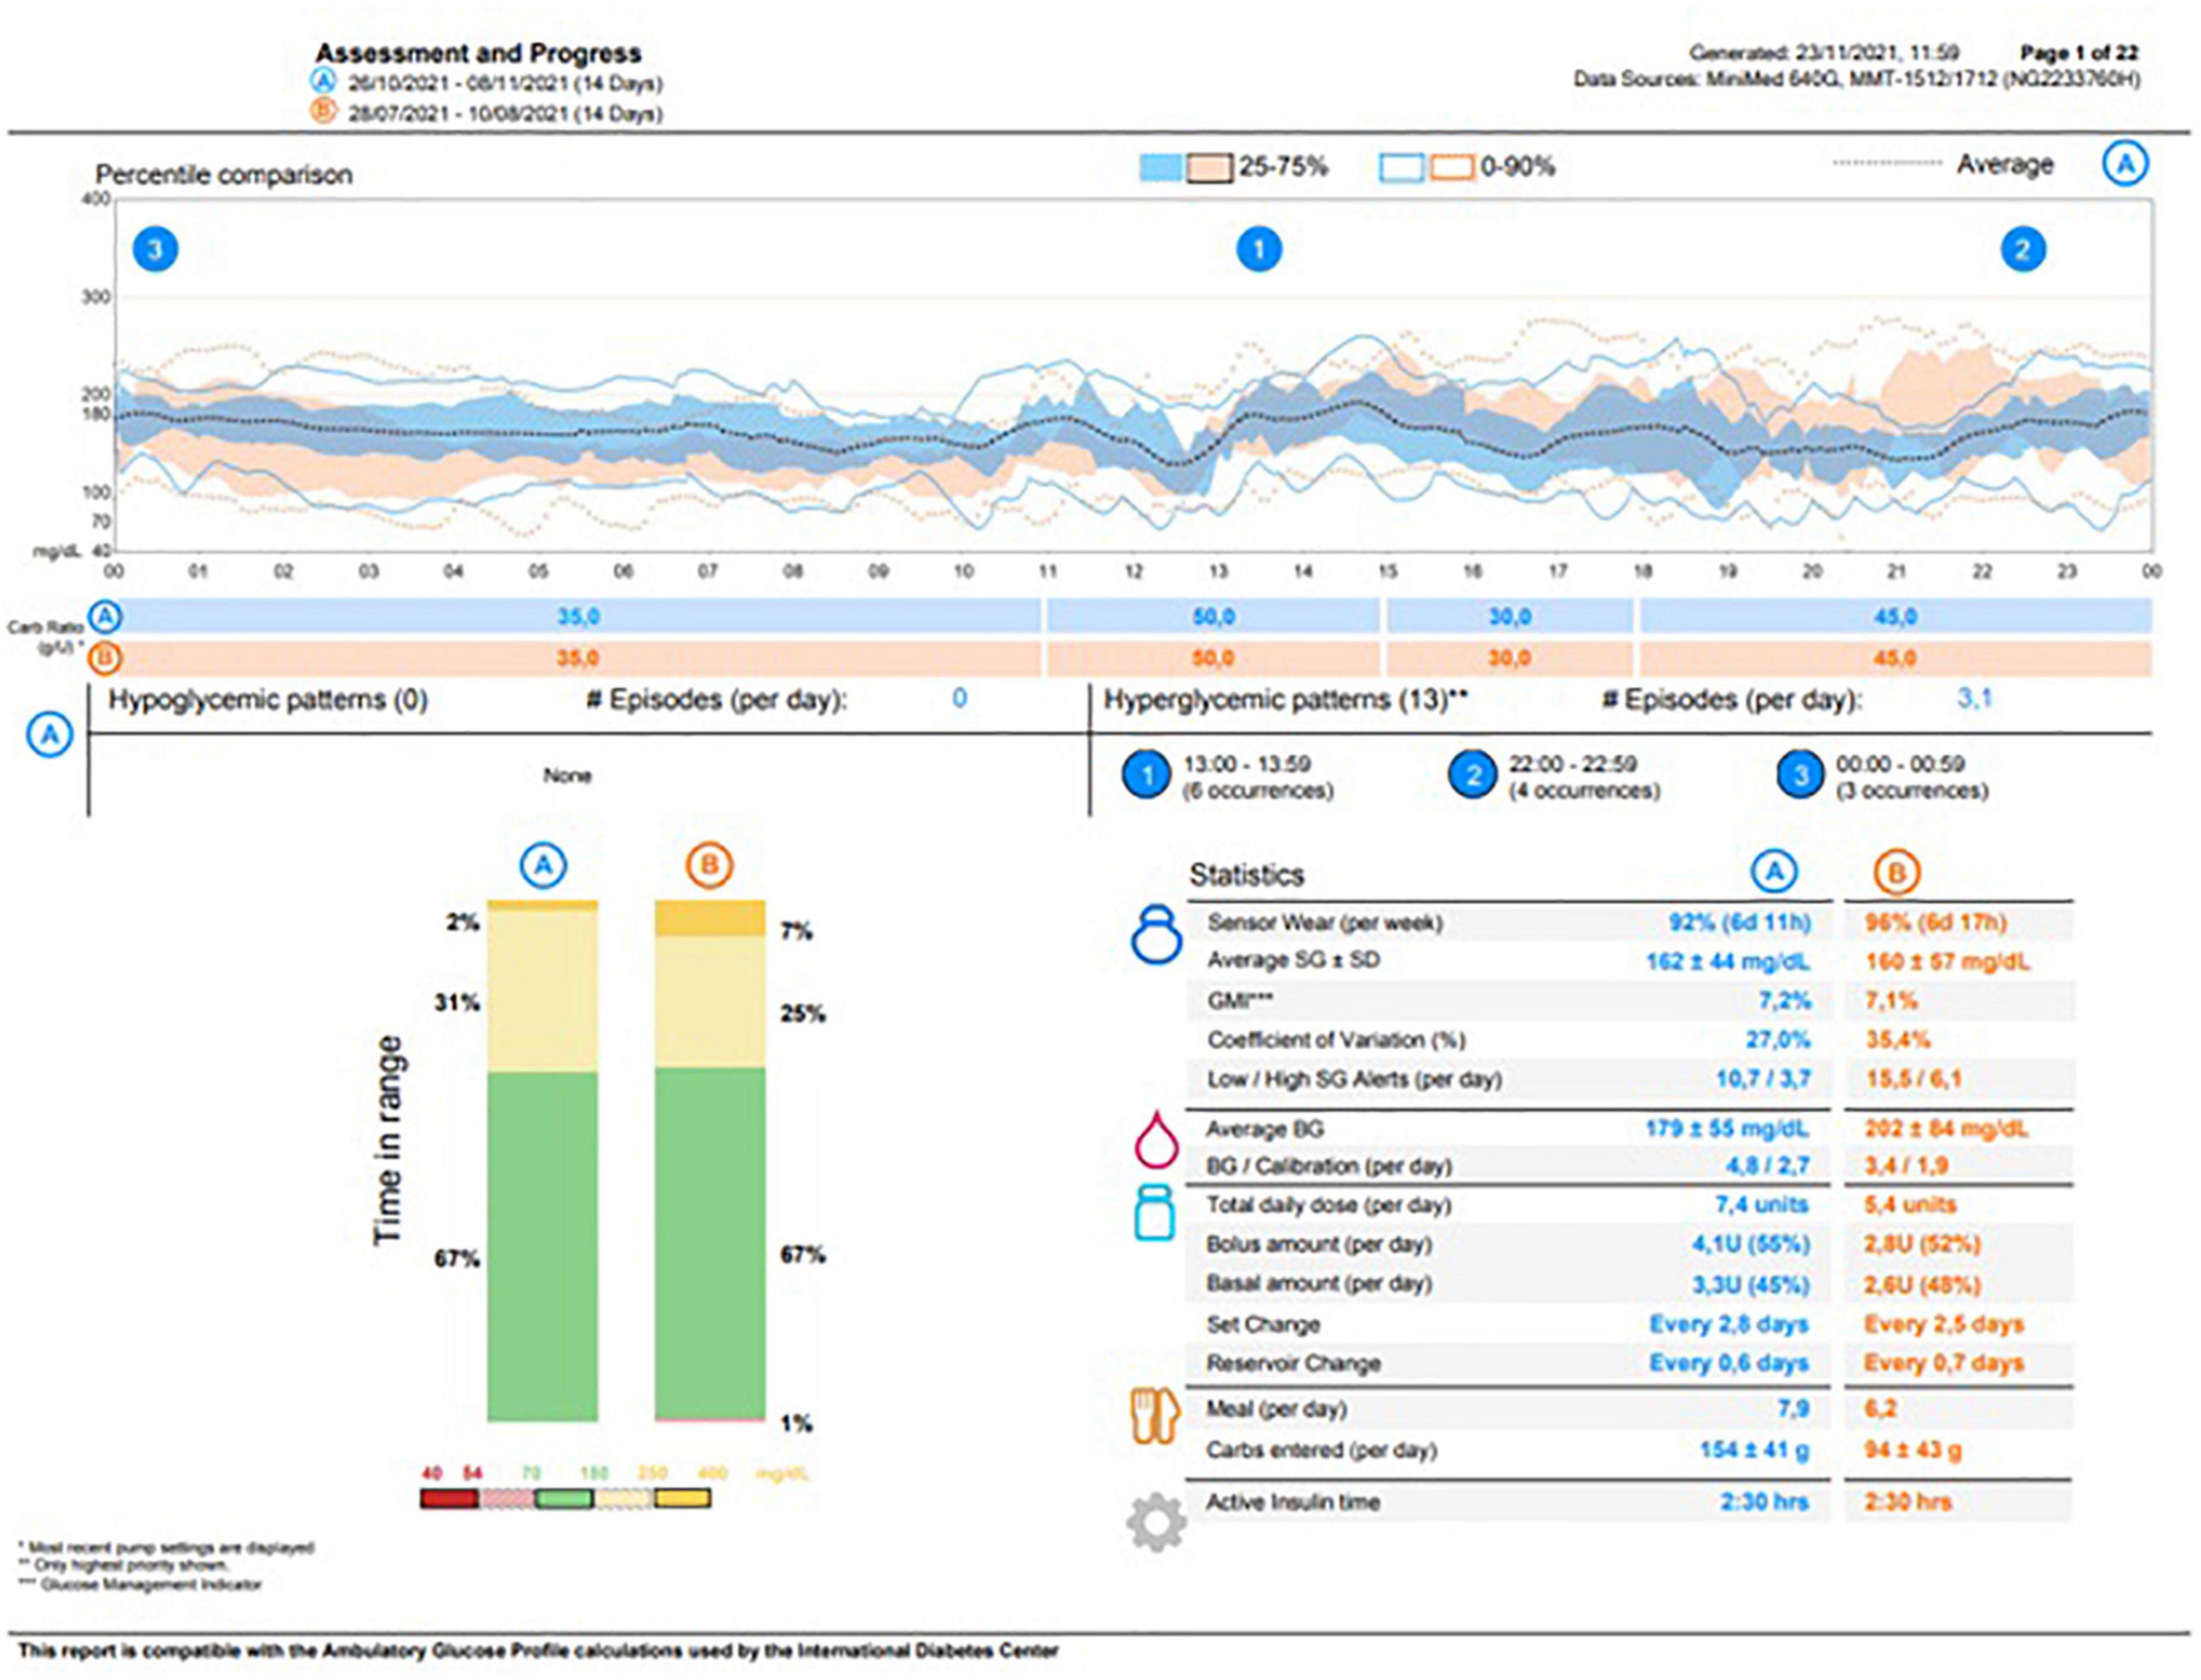
Task: Click the green 67% segment of bar B
Action: [710, 1243]
